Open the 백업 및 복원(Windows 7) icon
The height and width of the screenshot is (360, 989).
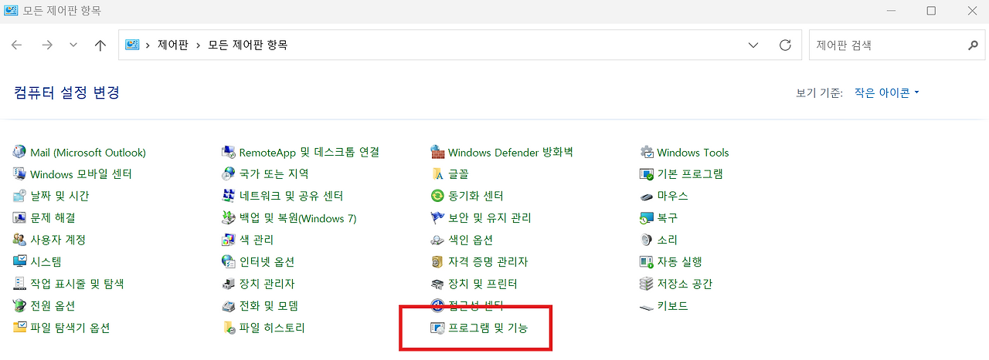coord(229,218)
